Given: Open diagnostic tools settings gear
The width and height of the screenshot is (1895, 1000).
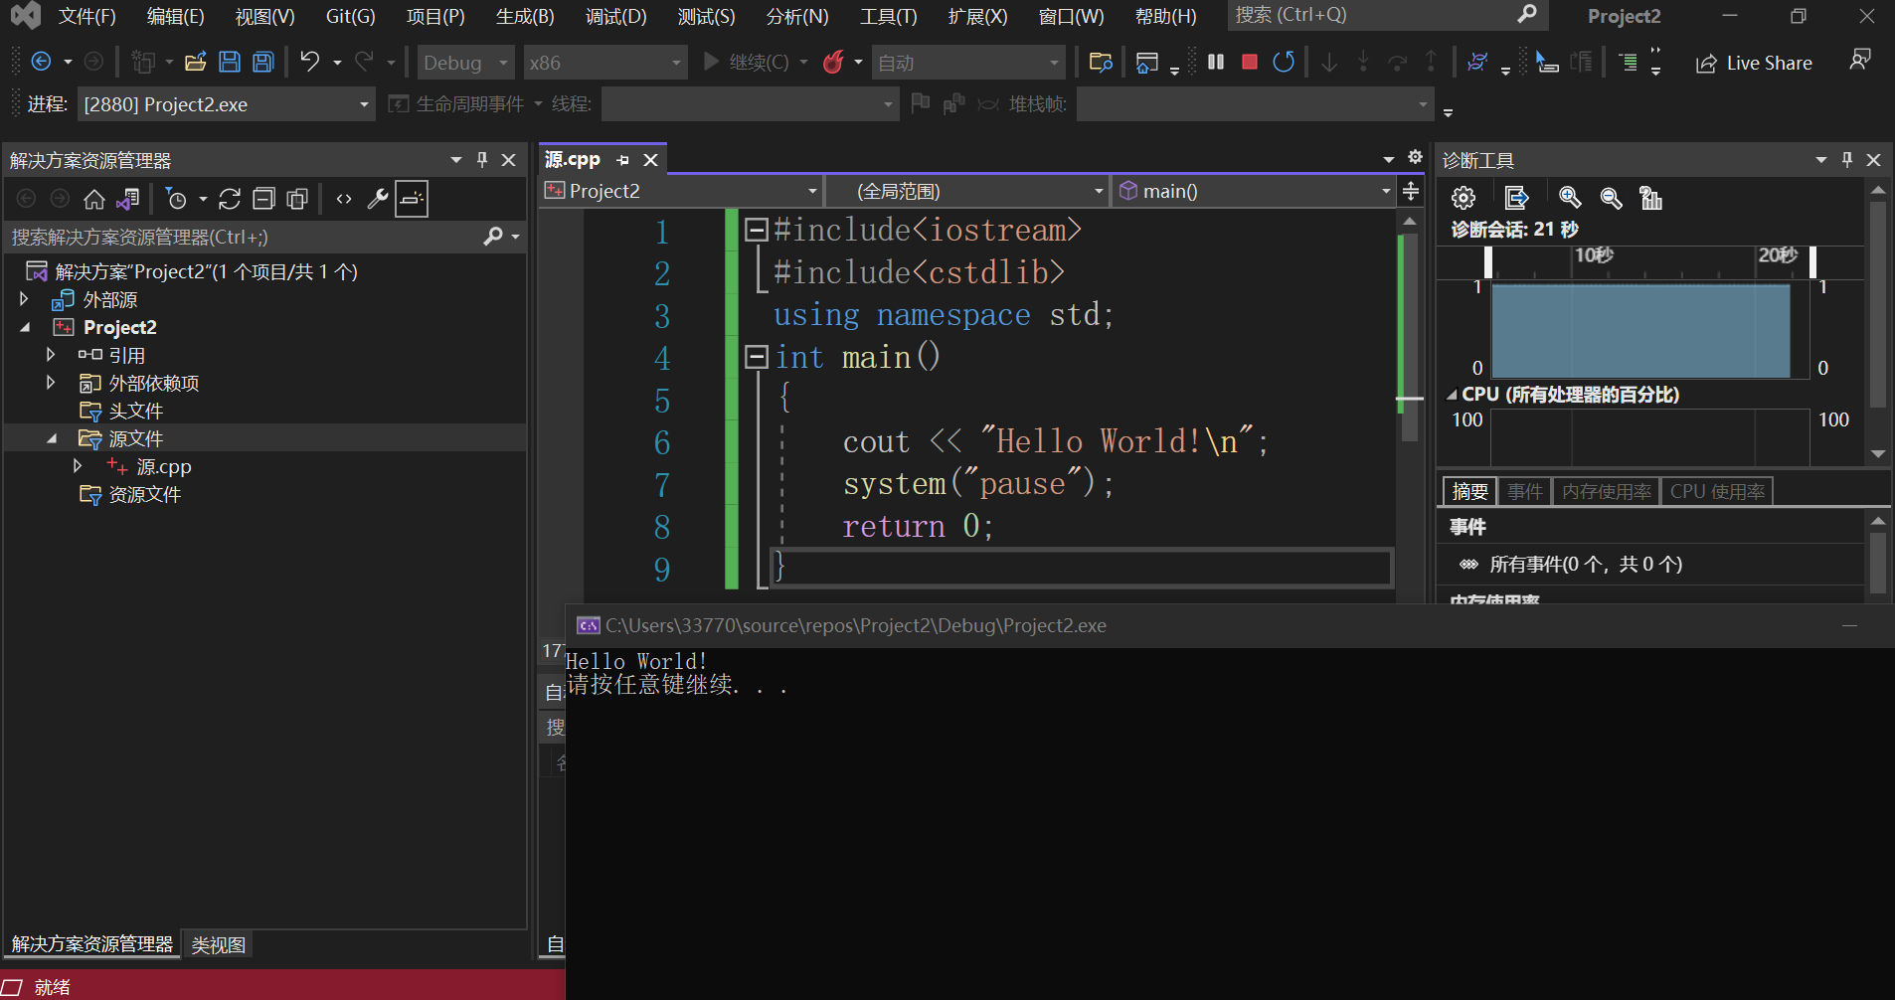Looking at the screenshot, I should point(1464,198).
